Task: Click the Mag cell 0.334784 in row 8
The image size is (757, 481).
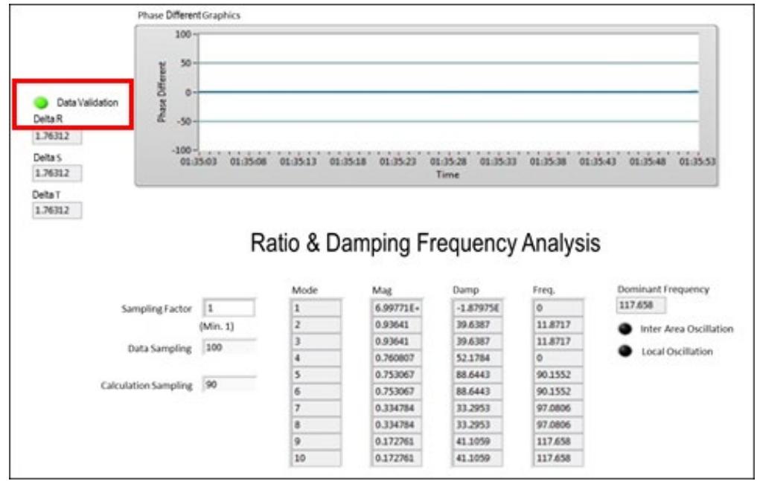Action: pyautogui.click(x=397, y=424)
